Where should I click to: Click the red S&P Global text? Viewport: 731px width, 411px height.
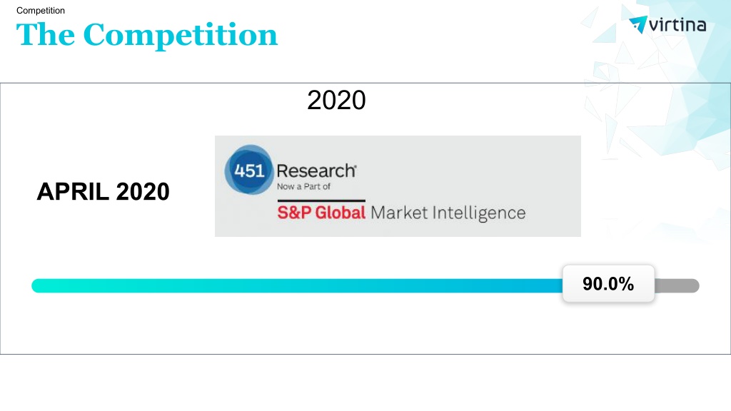tap(321, 213)
